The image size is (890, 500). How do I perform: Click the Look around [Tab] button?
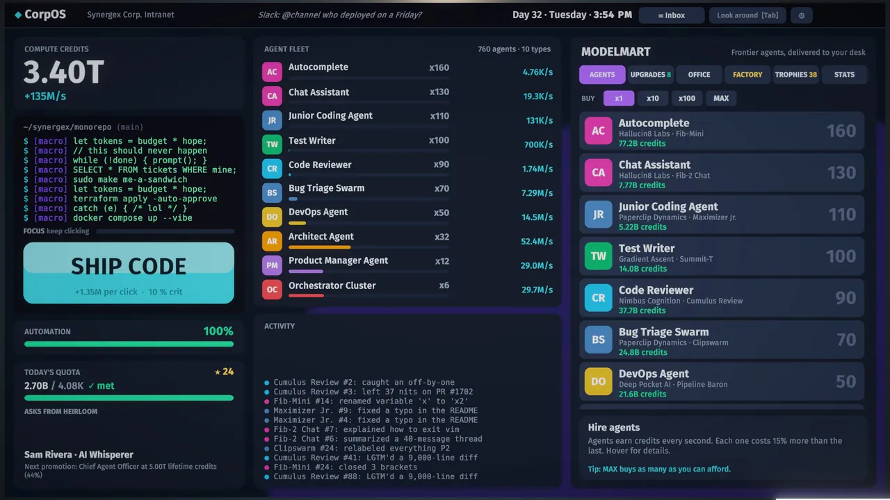[747, 15]
